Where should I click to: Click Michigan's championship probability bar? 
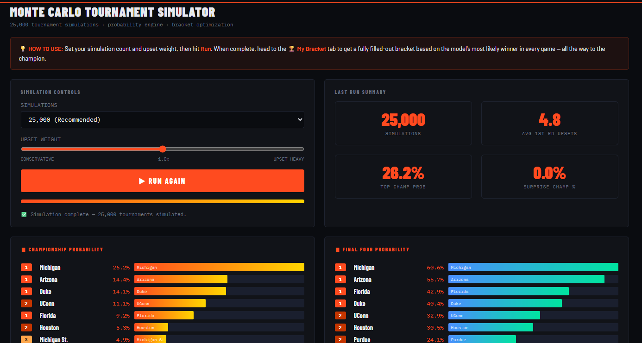(x=219, y=268)
